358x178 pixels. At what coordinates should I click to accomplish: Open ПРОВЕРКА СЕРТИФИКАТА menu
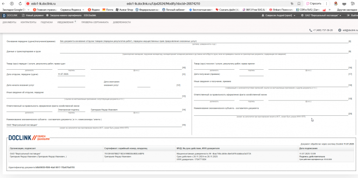(x=95, y=22)
